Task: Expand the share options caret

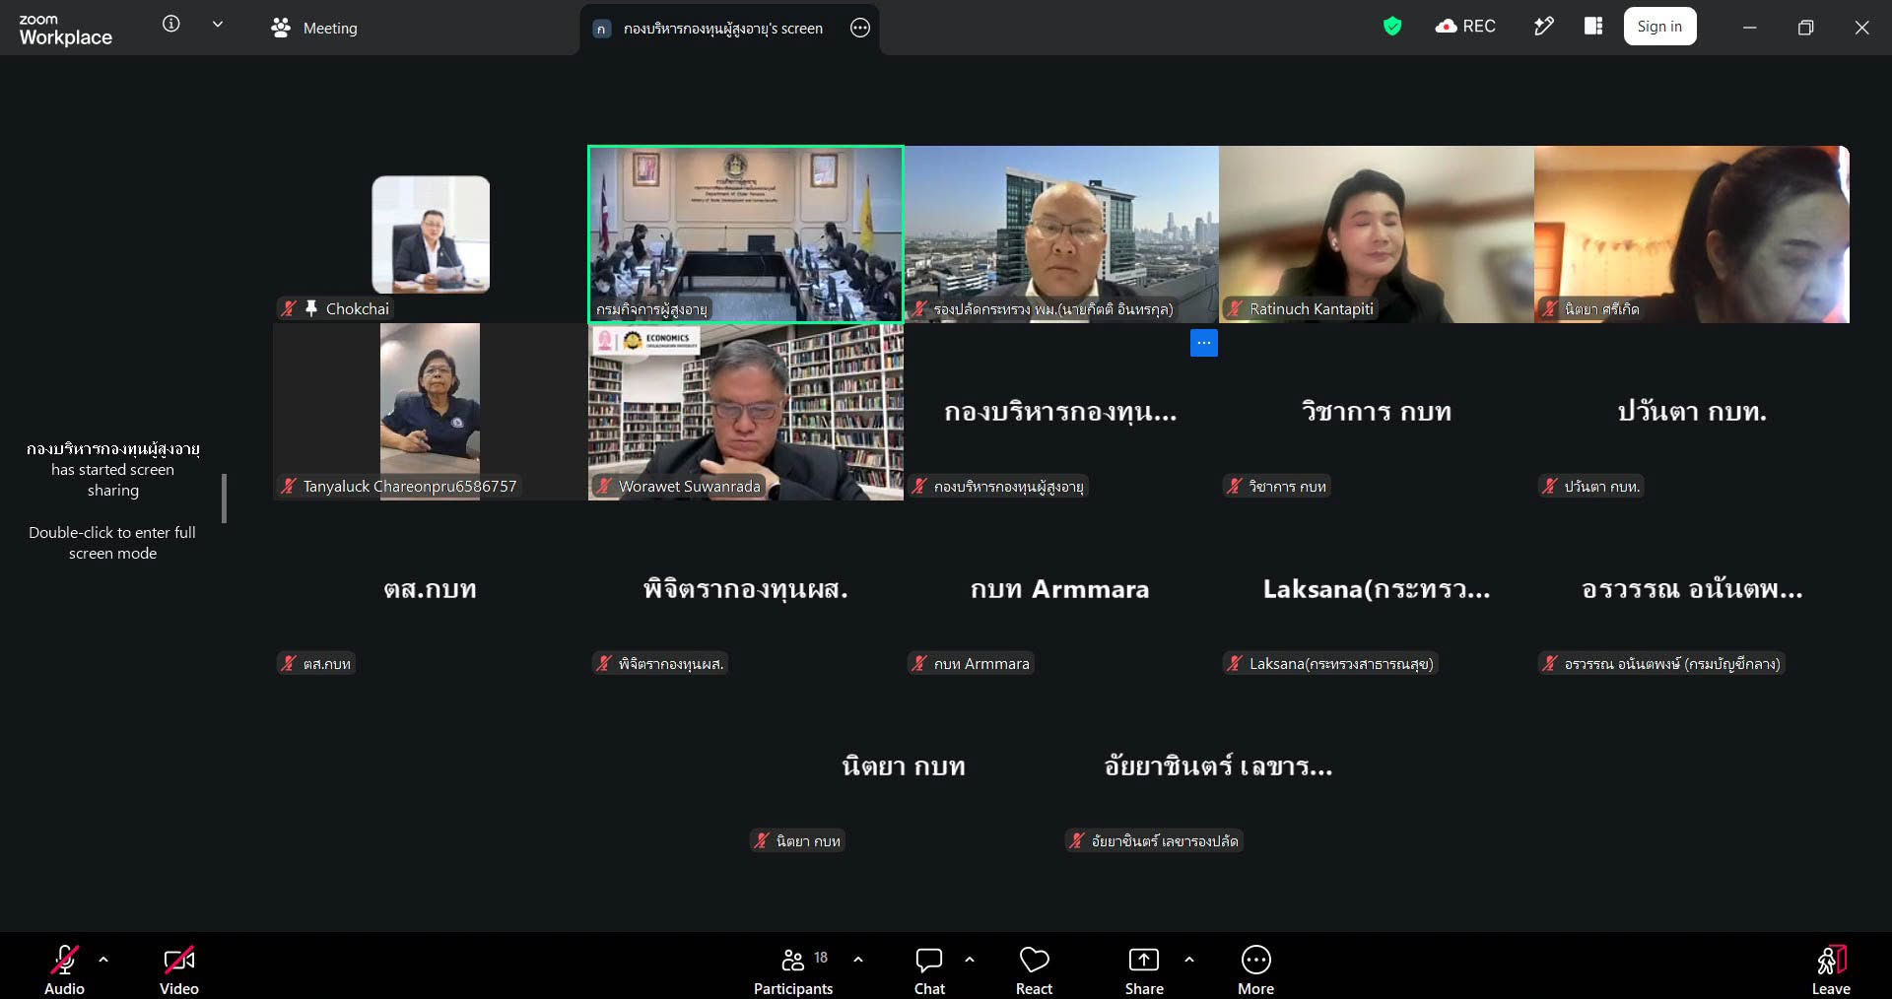Action: point(1189,959)
